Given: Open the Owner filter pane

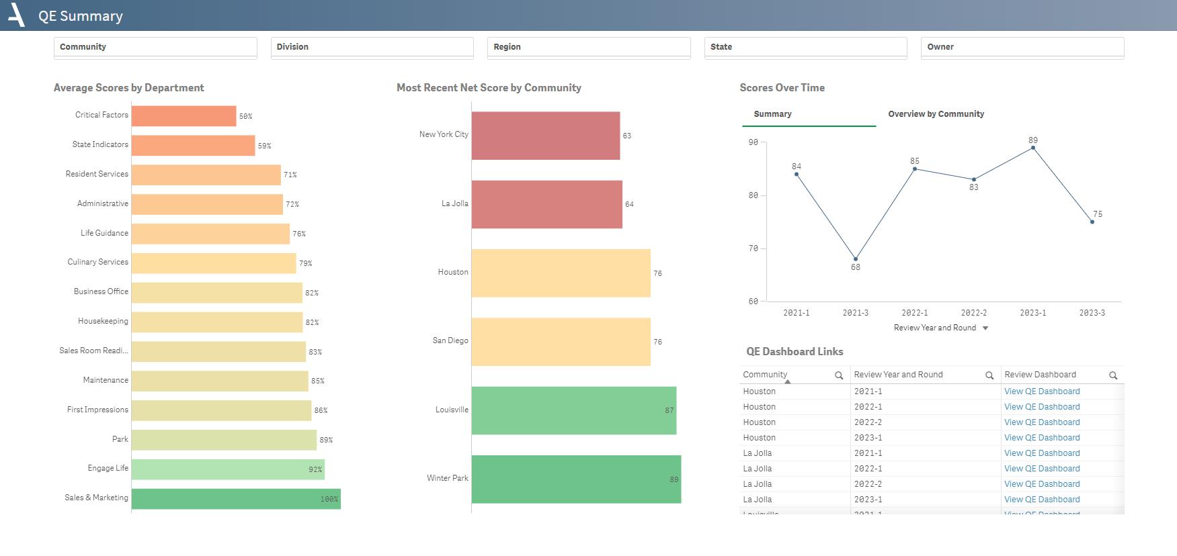Looking at the screenshot, I should coord(1022,47).
